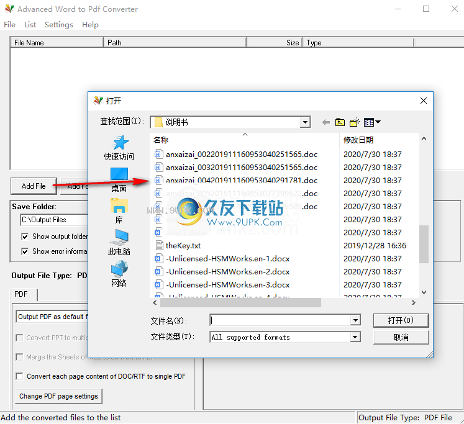The height and width of the screenshot is (424, 464).
Task: Click the horizontal scrollbar thumb in dialog
Action: 240,302
